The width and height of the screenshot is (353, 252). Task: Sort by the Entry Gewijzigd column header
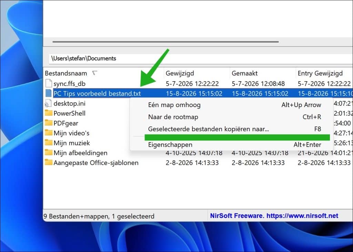pyautogui.click(x=320, y=73)
